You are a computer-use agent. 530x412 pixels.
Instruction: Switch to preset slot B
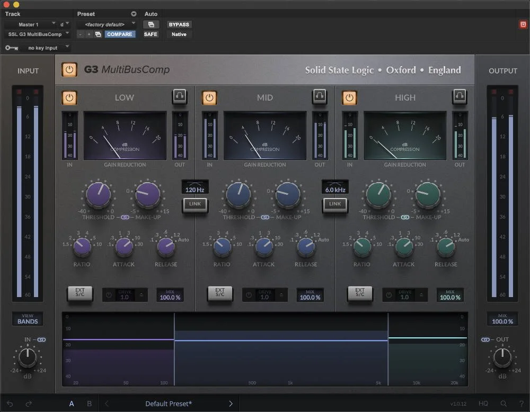(89, 403)
